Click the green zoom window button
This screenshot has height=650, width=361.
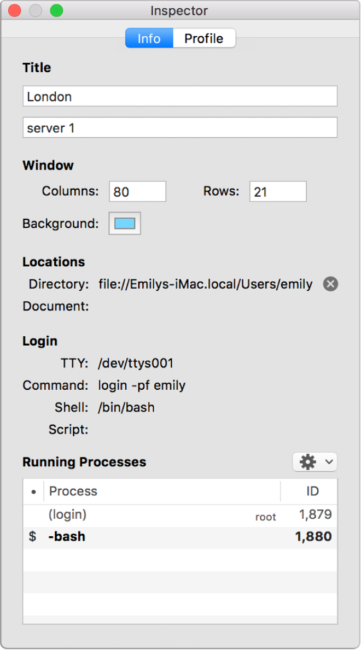tap(56, 10)
